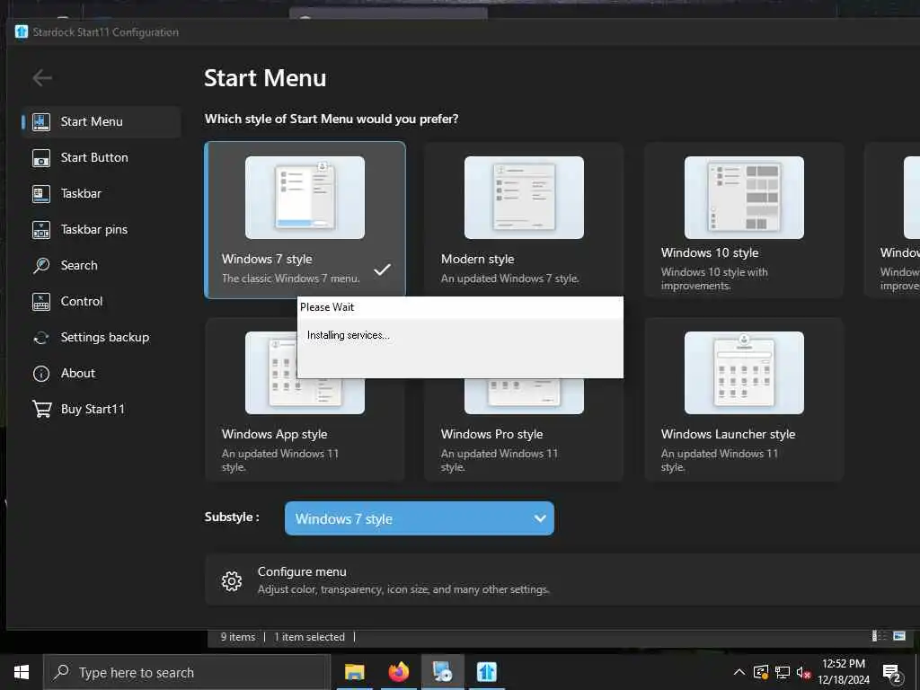
Task: Click the About info icon
Action: 41,373
